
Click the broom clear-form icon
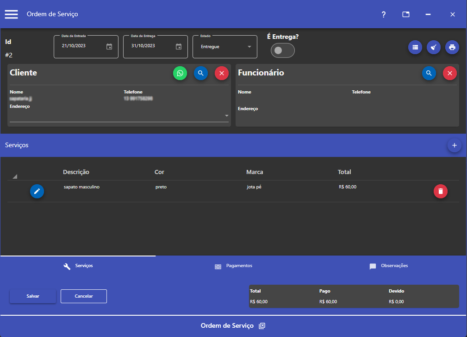click(x=434, y=47)
